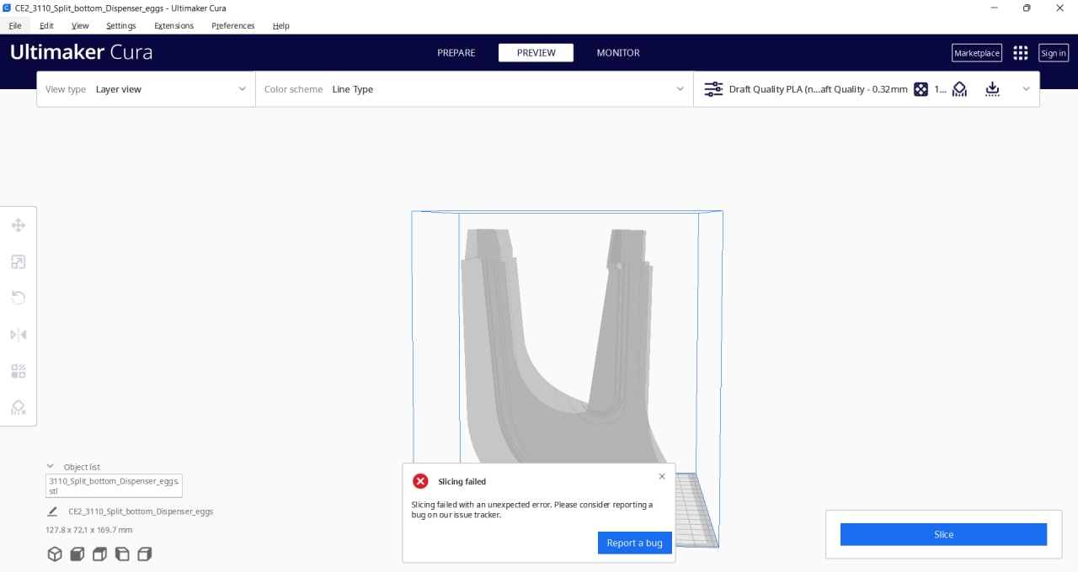Open the File menu
The image size is (1078, 572).
pyautogui.click(x=15, y=25)
